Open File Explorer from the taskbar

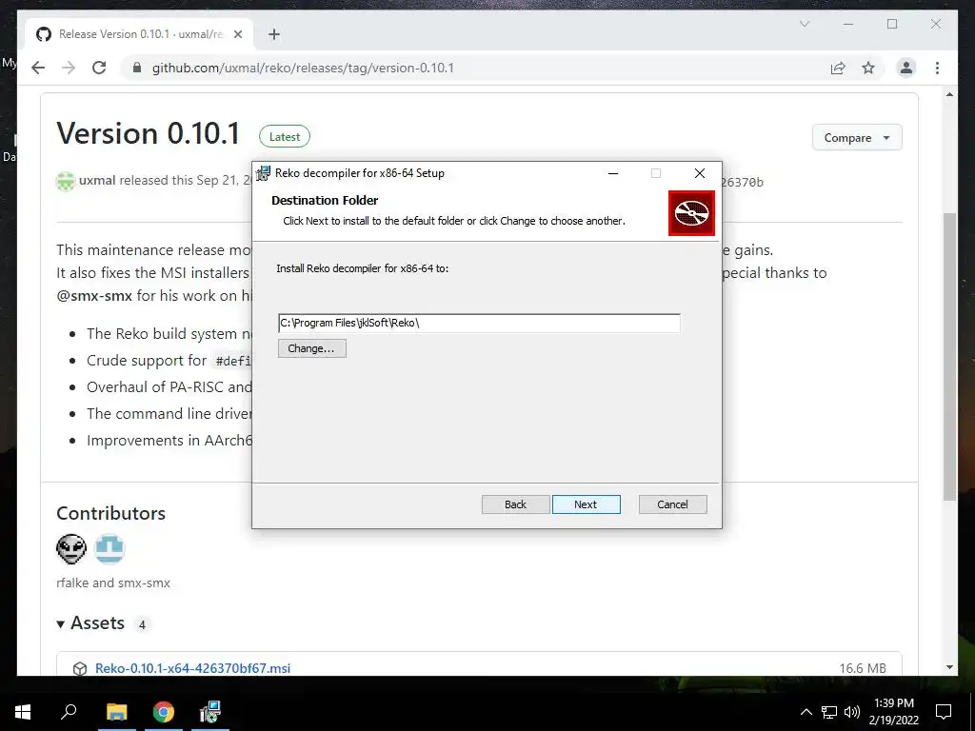pos(116,712)
